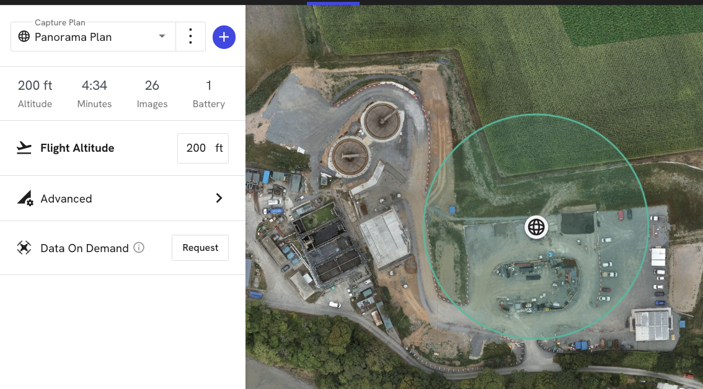Open the Advanced settings row label
This screenshot has width=703, height=389.
tap(66, 199)
